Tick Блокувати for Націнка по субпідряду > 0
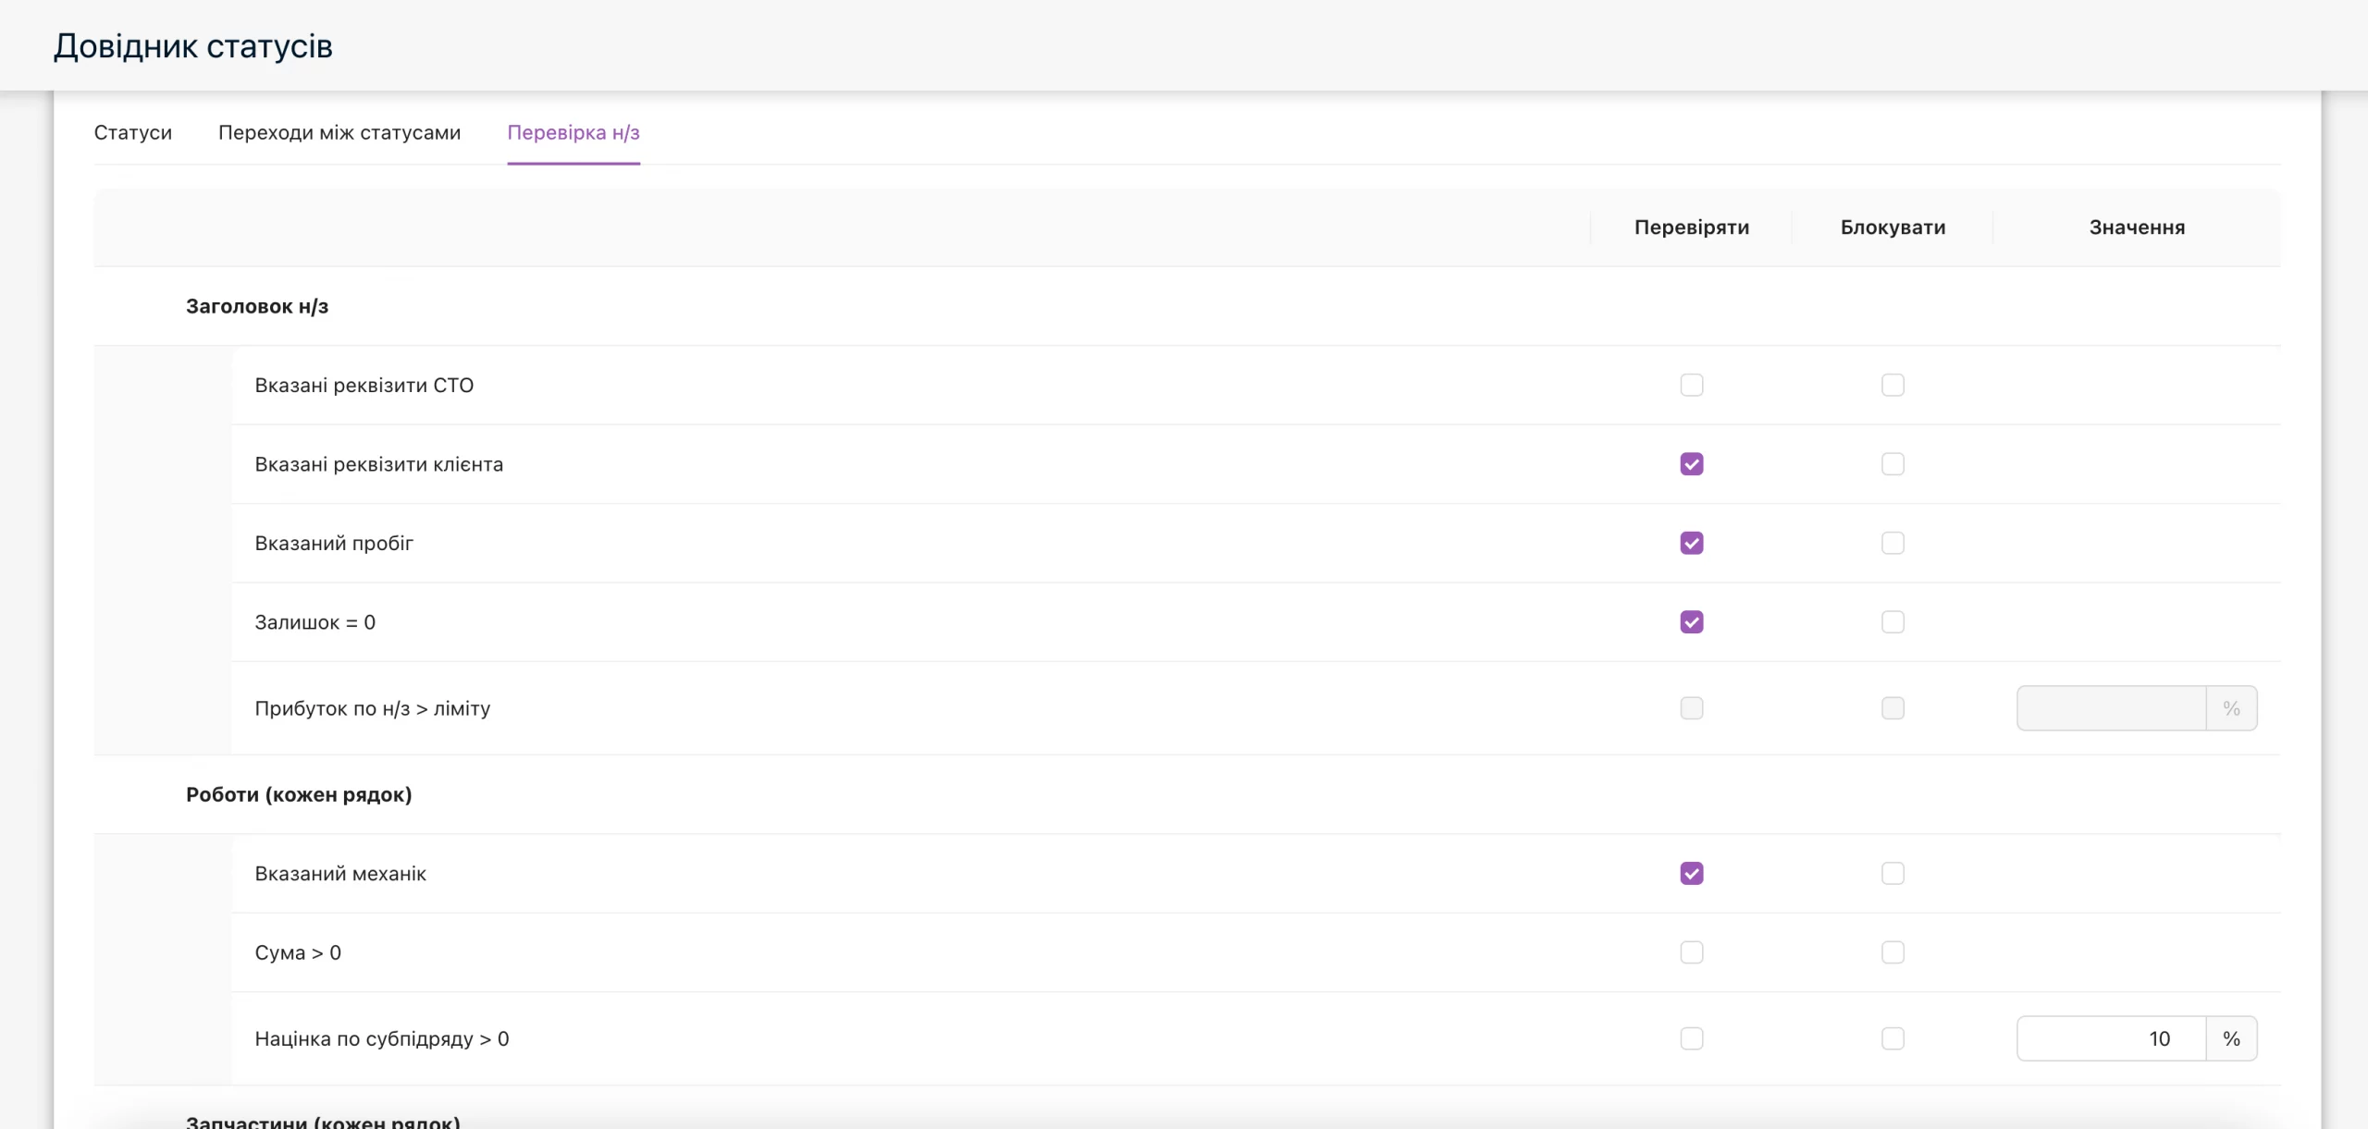The width and height of the screenshot is (2368, 1129). 1893,1038
